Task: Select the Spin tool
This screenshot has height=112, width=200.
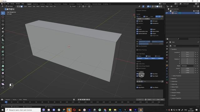Action: pyautogui.click(x=3, y=70)
